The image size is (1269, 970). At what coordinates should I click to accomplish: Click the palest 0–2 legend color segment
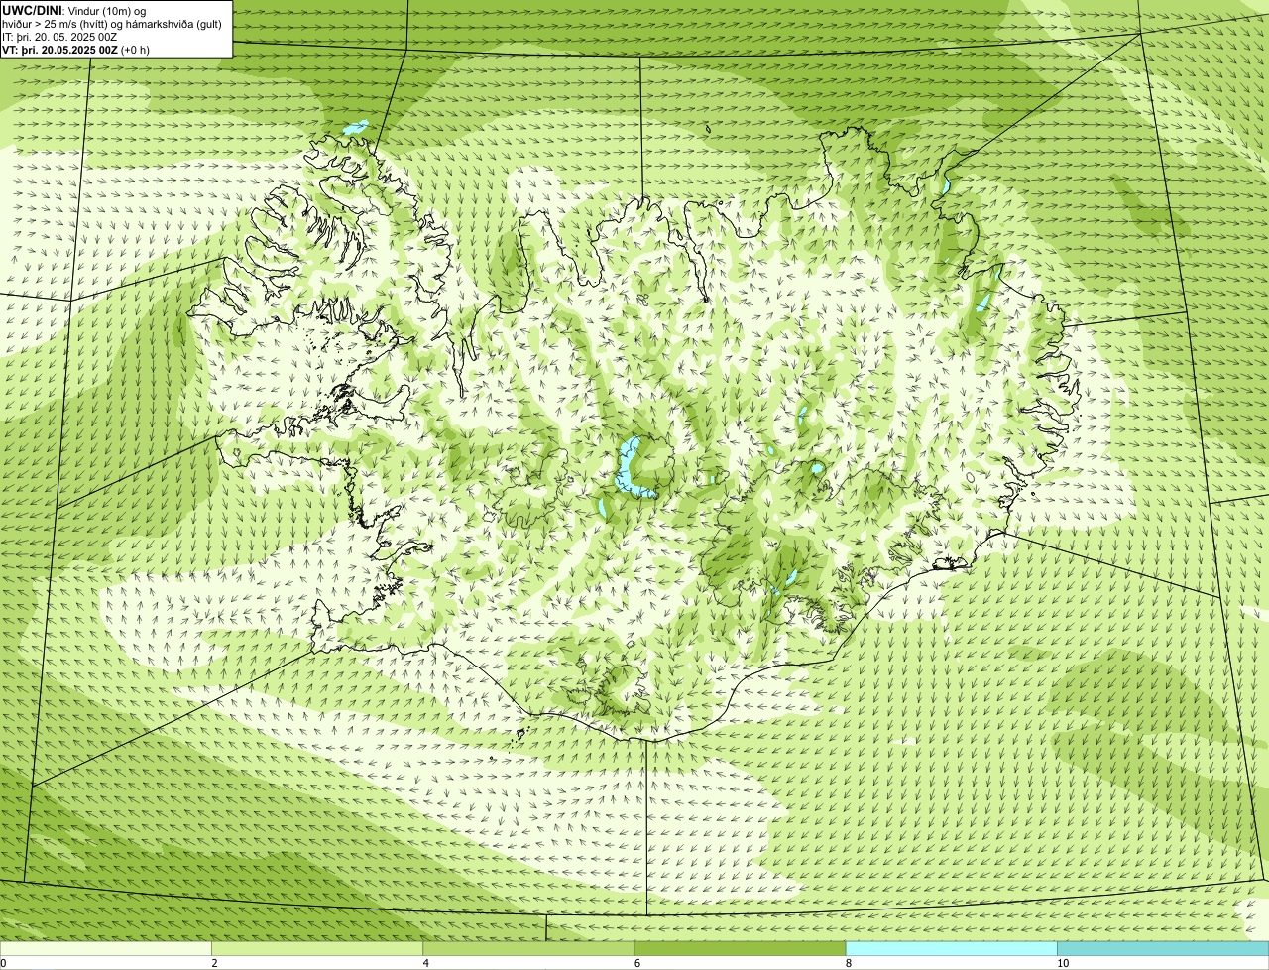106,949
